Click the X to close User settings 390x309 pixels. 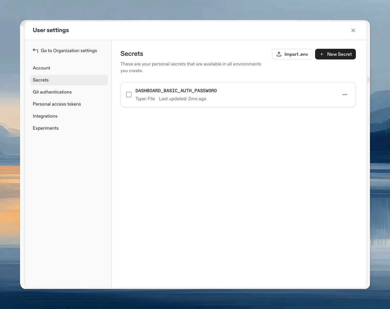[353, 30]
